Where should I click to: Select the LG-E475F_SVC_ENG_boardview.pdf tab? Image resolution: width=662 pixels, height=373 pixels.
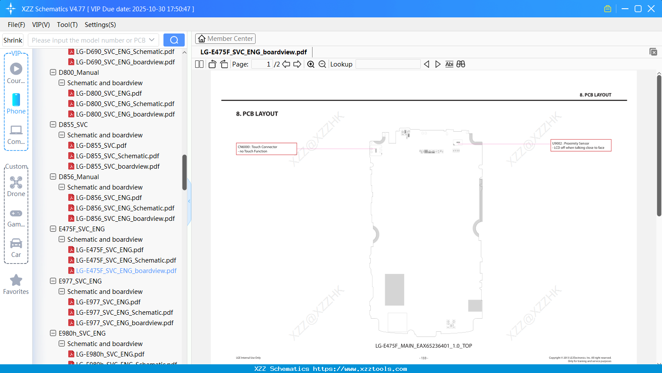pos(254,52)
